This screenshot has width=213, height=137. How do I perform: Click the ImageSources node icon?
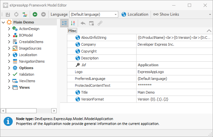(x=15, y=48)
